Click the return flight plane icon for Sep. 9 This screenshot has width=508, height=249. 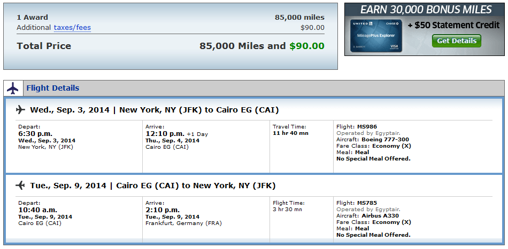coord(20,186)
